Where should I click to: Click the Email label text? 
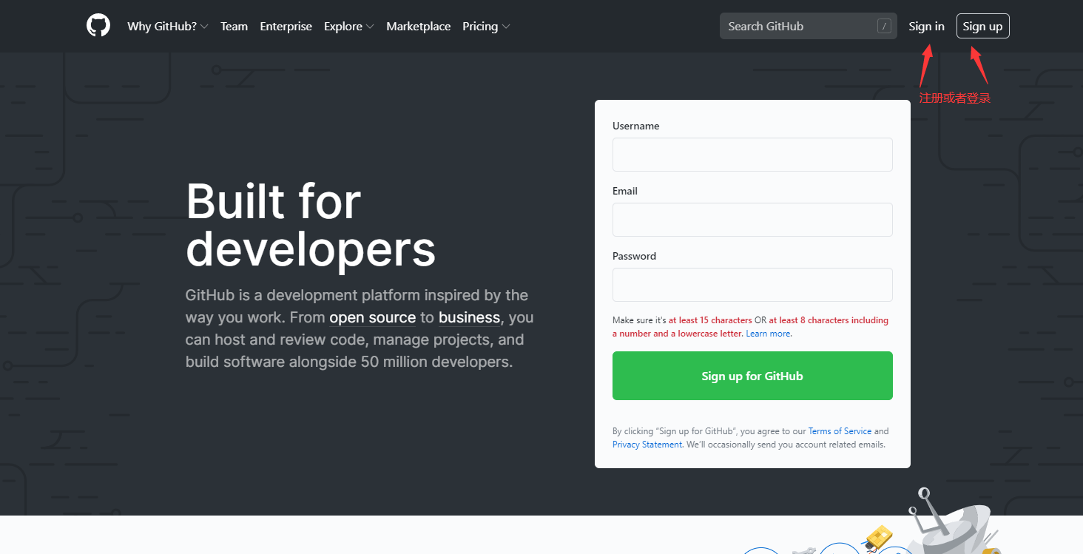[x=625, y=191]
